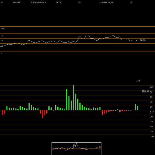Image resolution: width=155 pixels, height=155 pixels.
Task: Click the '(5,5' parameter text in header
Action: pyautogui.click(x=80, y=2)
